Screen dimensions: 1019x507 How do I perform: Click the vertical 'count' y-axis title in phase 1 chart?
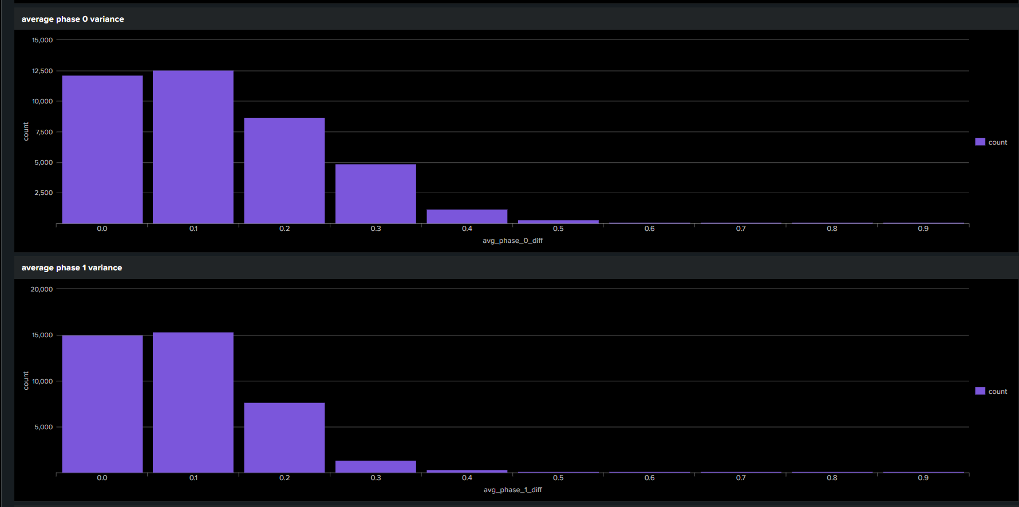click(26, 381)
